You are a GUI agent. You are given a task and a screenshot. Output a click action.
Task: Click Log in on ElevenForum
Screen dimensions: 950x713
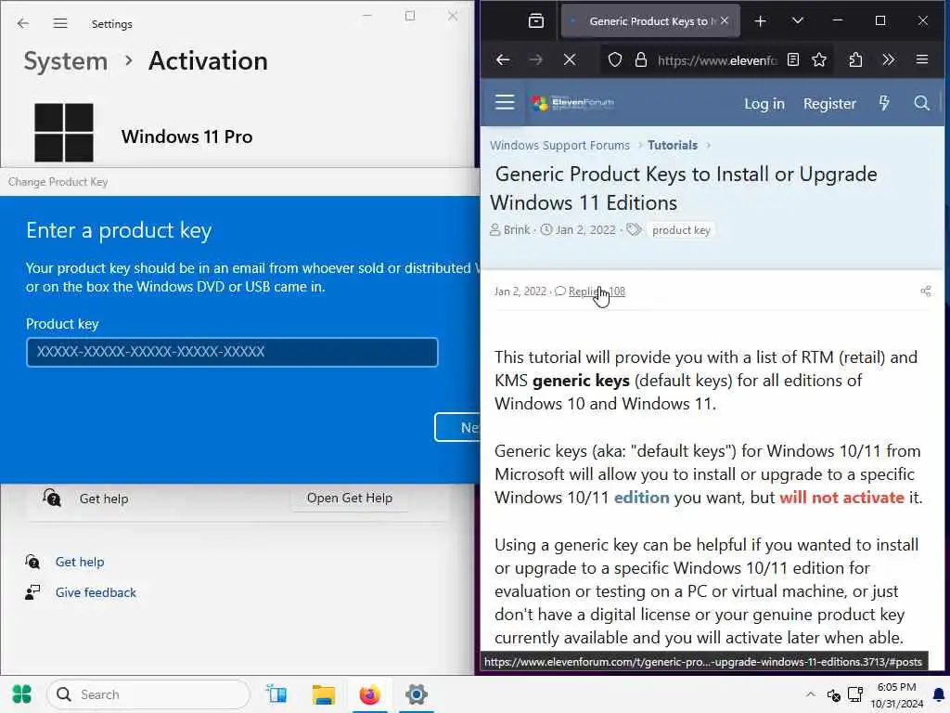764,104
